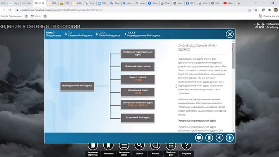The width and height of the screenshot is (279, 157).
Task: Click the Cisco Networking Academy logo
Action: pos(266,26)
